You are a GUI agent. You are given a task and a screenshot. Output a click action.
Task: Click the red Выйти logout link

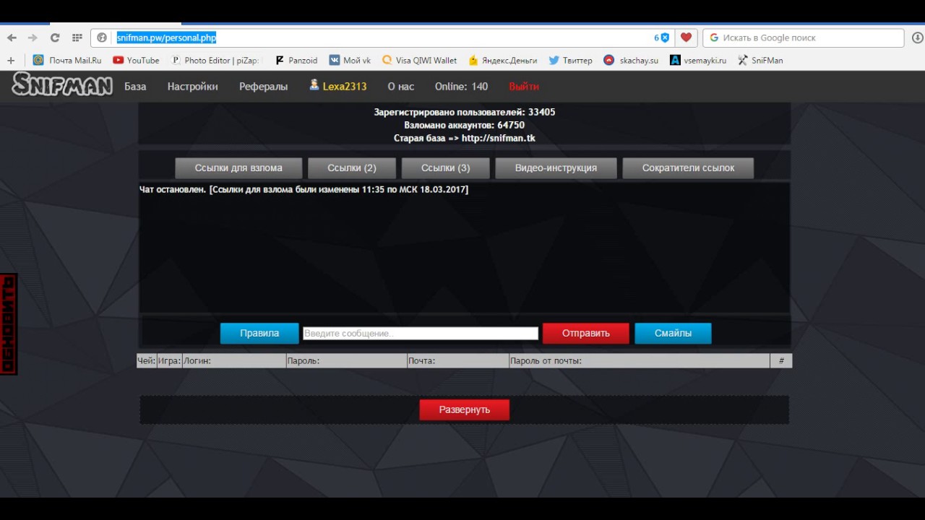click(524, 87)
